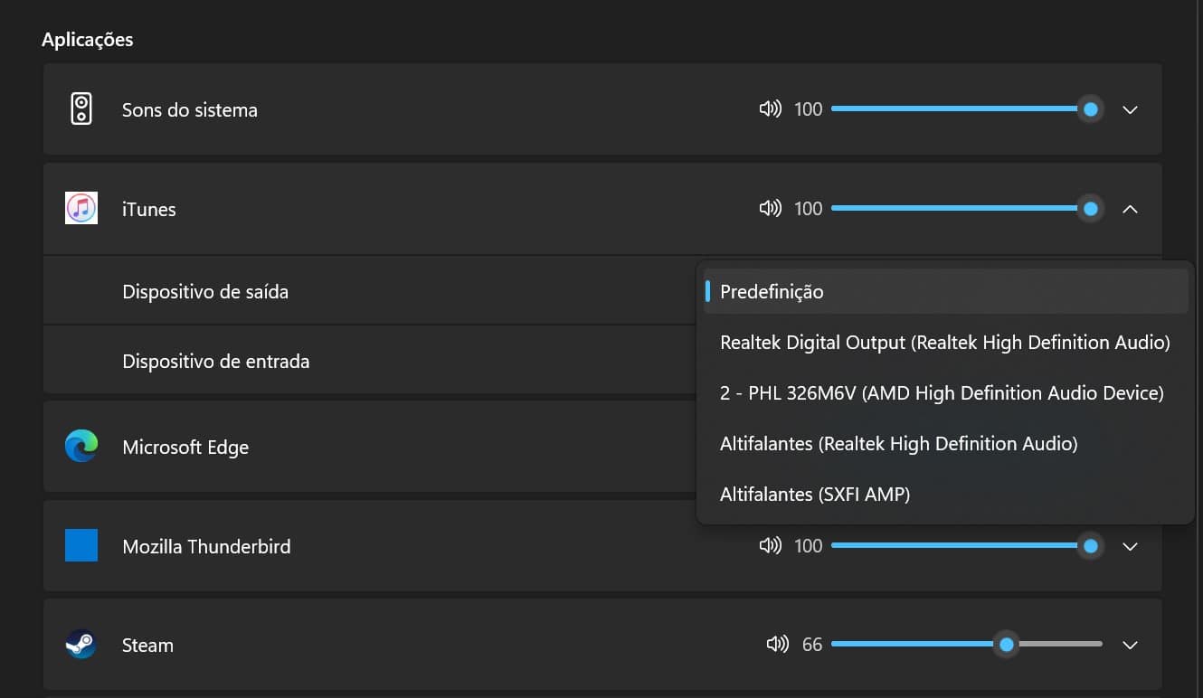Image resolution: width=1203 pixels, height=698 pixels.
Task: Choose Altifalantes (Realtek High Definition Audio)
Action: (899, 444)
